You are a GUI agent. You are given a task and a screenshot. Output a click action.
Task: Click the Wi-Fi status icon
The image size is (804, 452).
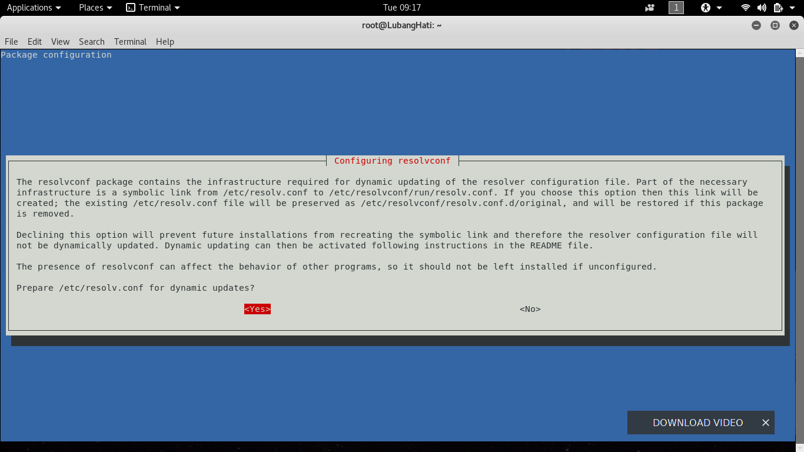745,8
